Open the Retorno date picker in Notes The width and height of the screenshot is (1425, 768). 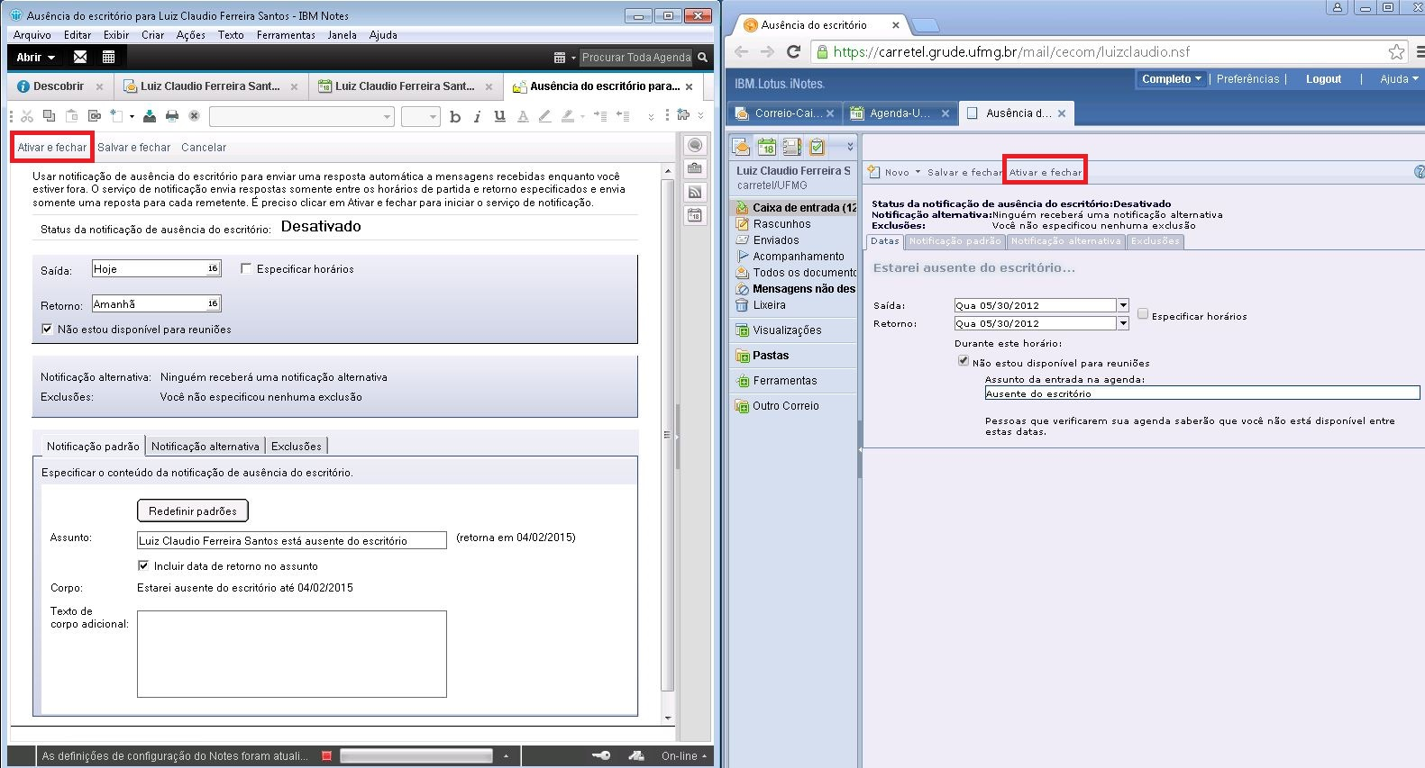(213, 303)
